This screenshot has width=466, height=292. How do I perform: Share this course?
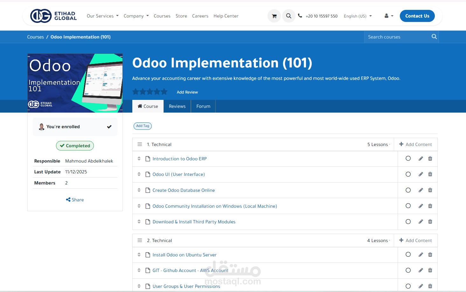[x=75, y=200]
